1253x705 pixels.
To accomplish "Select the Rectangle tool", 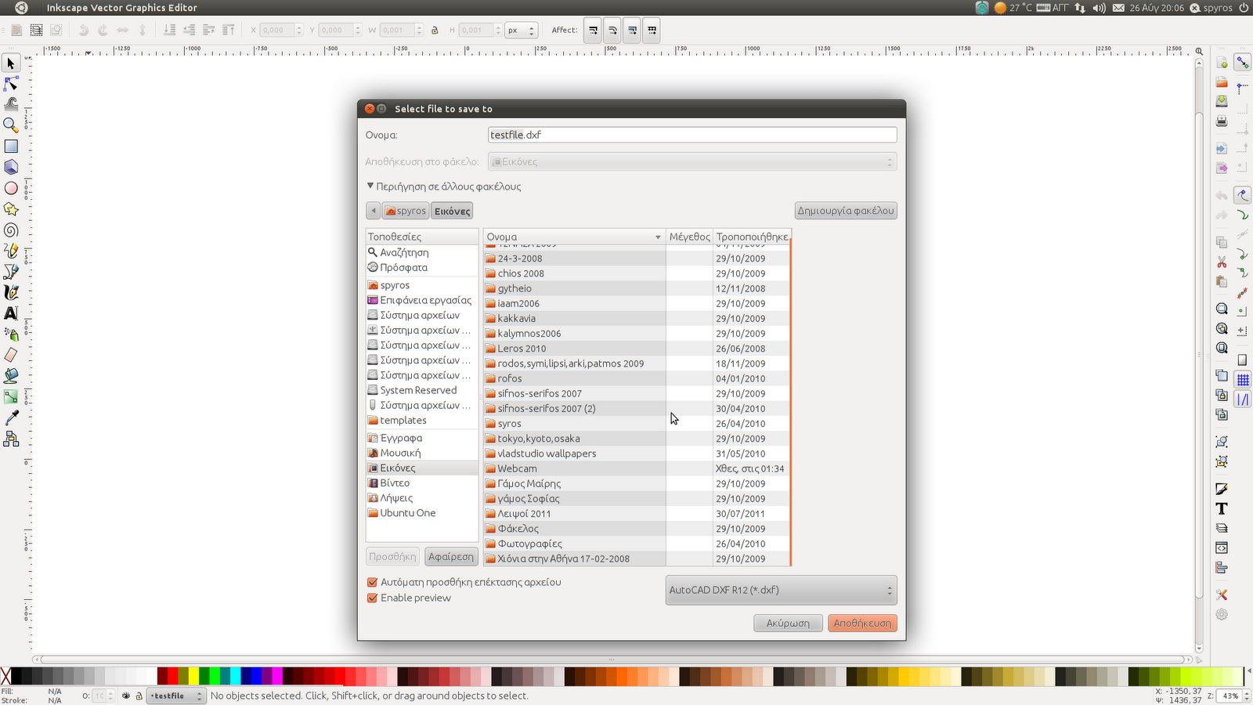I will point(11,146).
